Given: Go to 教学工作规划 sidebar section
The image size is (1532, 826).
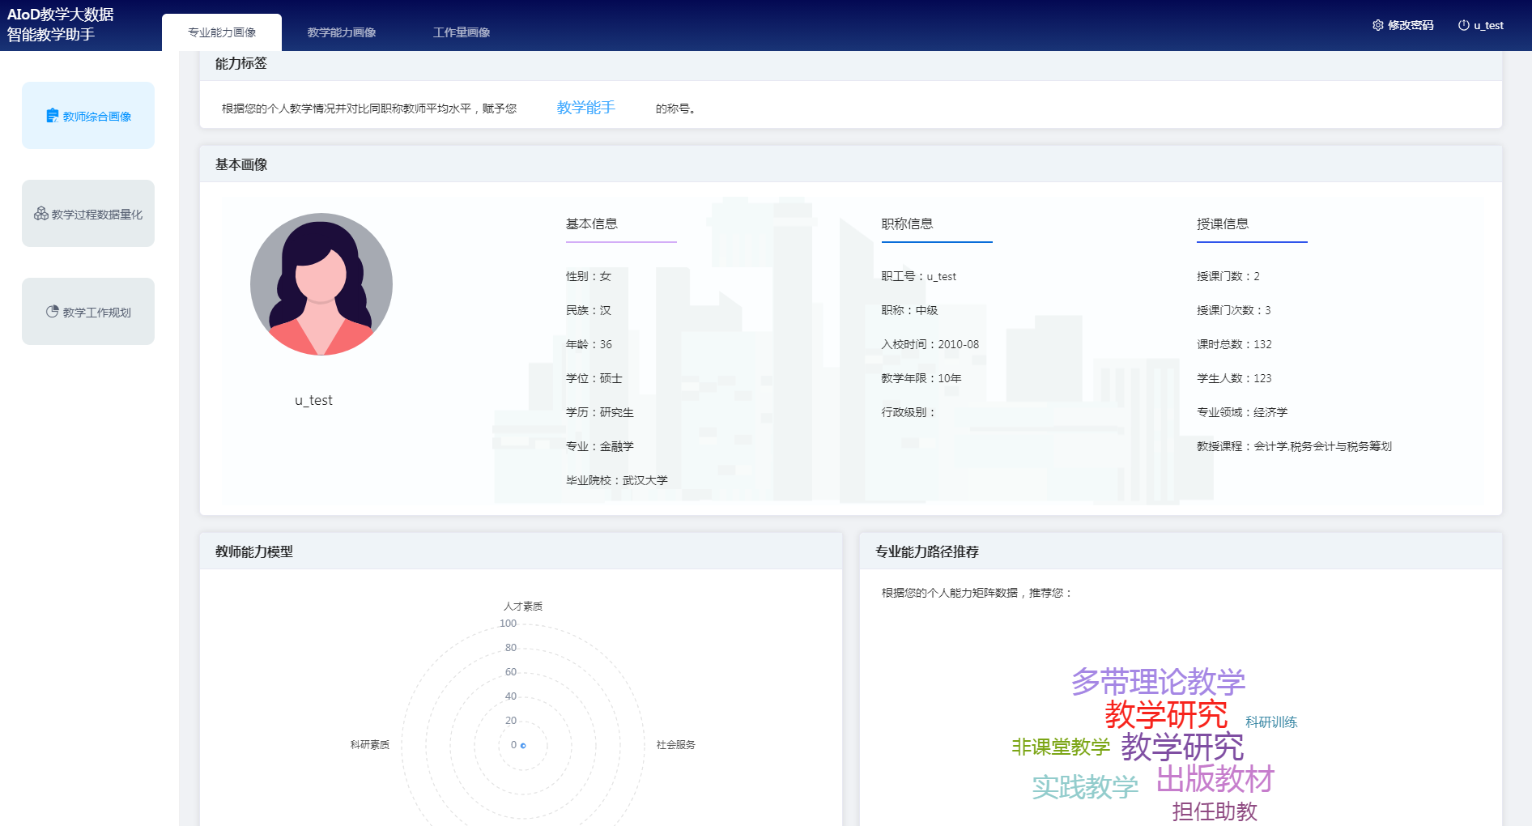Looking at the screenshot, I should point(96,313).
